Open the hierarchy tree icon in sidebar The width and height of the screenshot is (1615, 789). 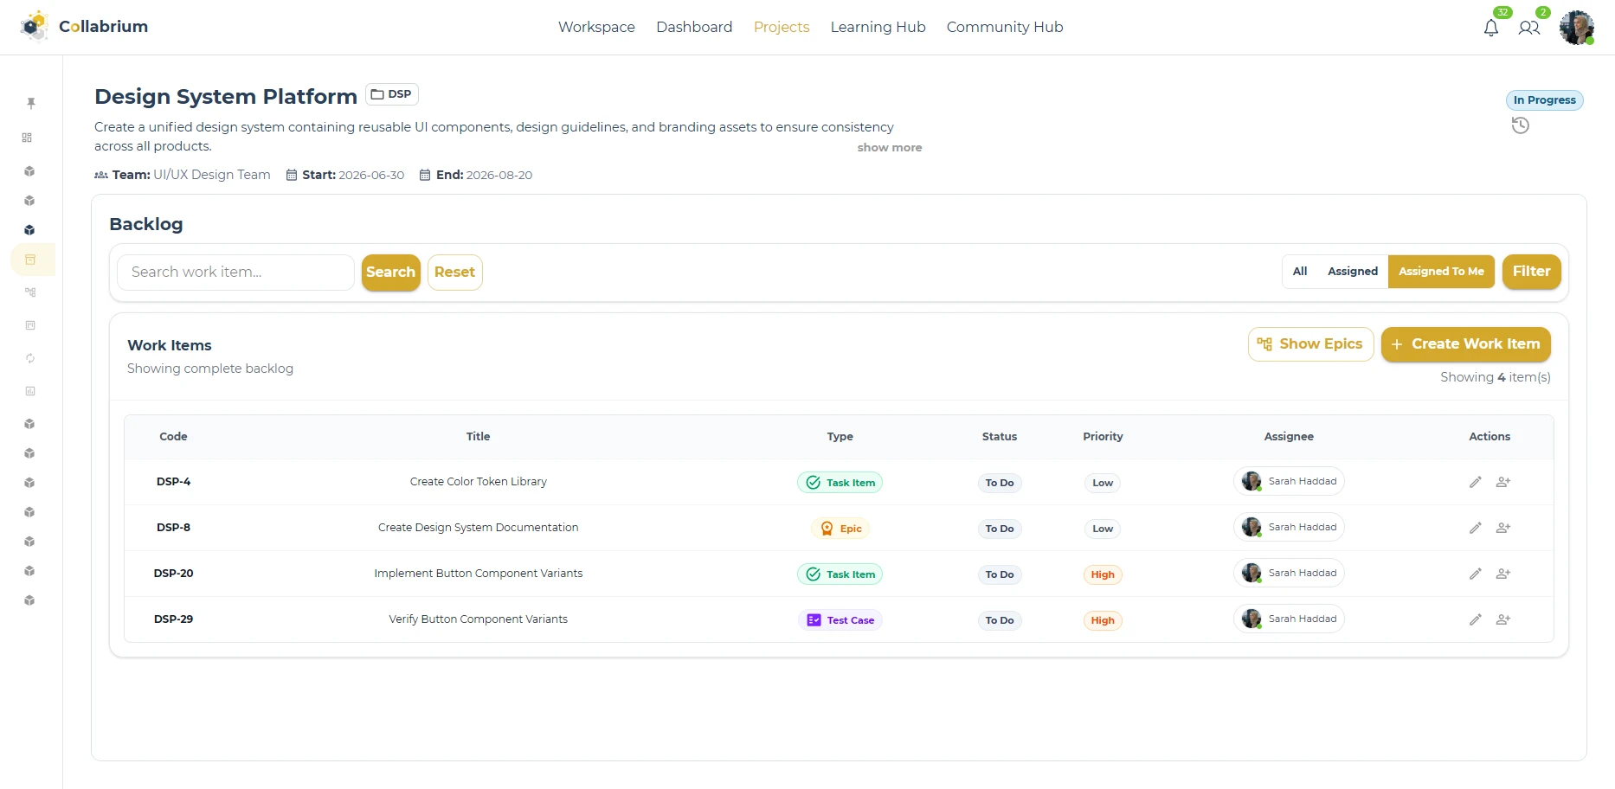pyautogui.click(x=30, y=292)
